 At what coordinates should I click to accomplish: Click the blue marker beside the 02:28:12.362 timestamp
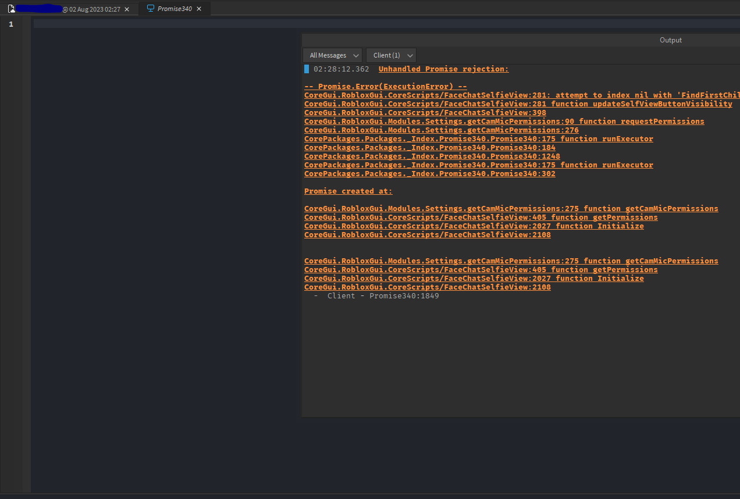(x=307, y=69)
